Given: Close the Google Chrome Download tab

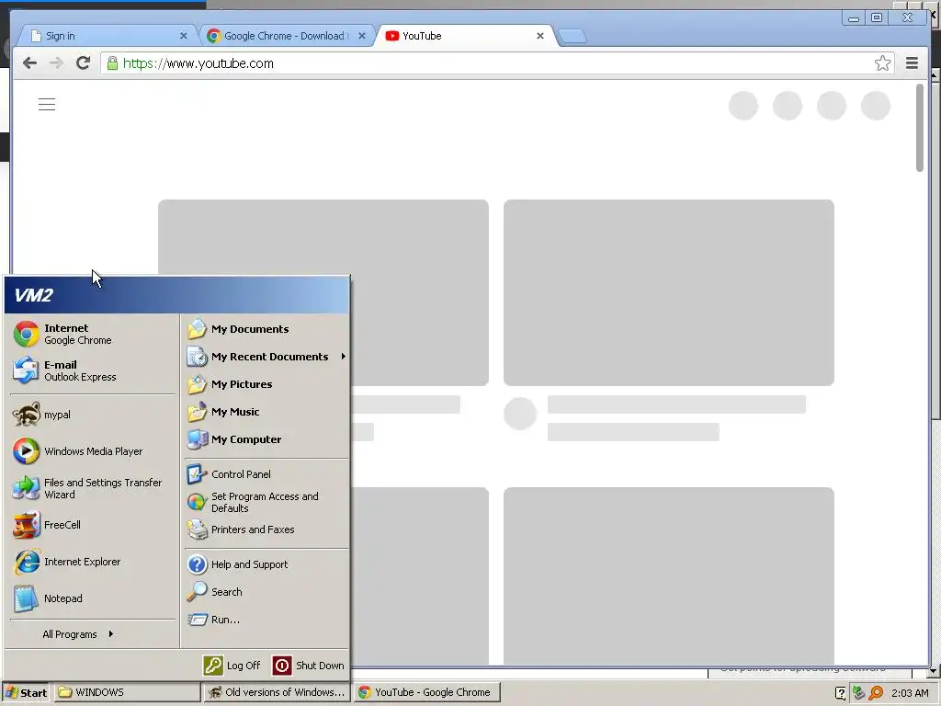Looking at the screenshot, I should (x=362, y=36).
